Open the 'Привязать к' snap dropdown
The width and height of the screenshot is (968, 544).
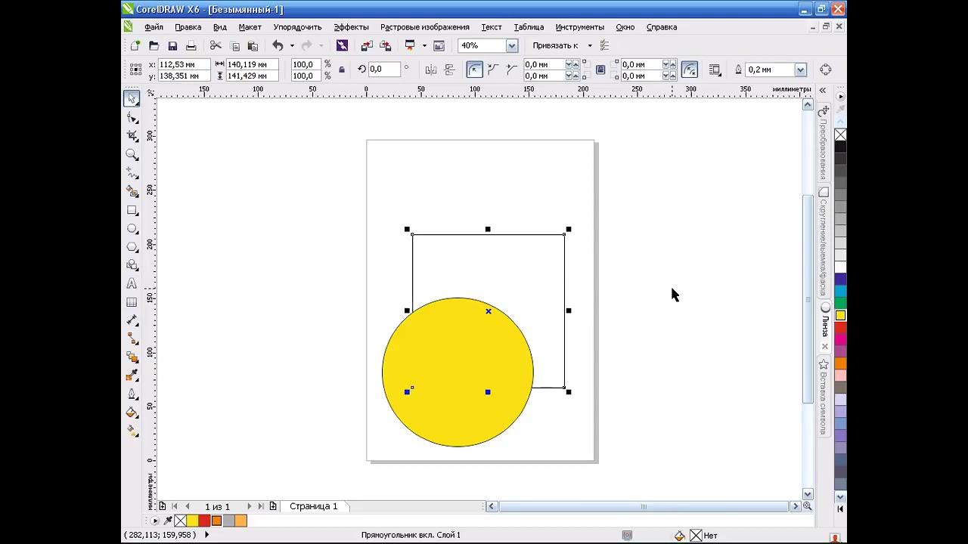click(590, 46)
